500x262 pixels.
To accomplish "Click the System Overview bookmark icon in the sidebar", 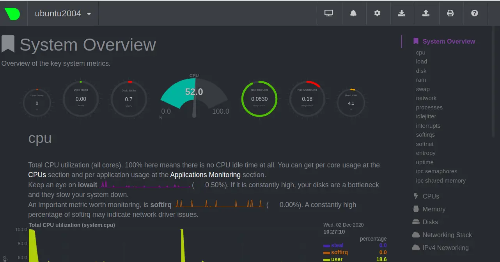I will [416, 41].
